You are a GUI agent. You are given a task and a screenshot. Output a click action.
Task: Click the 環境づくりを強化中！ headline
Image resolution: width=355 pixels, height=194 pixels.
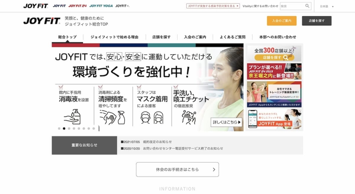point(131,72)
